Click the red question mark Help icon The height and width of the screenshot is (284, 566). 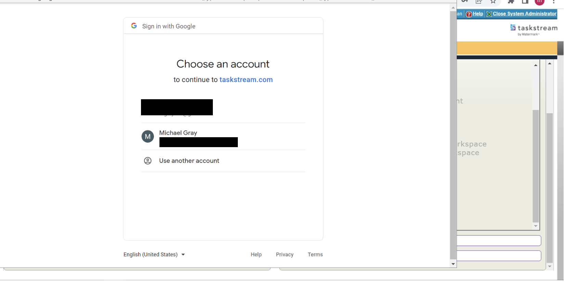tap(469, 14)
